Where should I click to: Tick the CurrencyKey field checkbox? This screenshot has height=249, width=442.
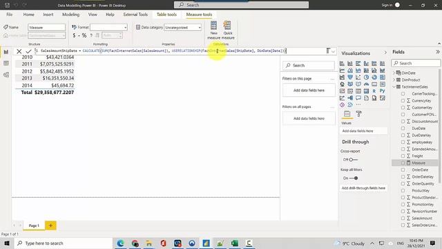(x=403, y=100)
